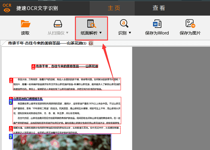The image size is (210, 150).
Task: Click the 识别 magnifier icon
Action: tap(124, 23)
